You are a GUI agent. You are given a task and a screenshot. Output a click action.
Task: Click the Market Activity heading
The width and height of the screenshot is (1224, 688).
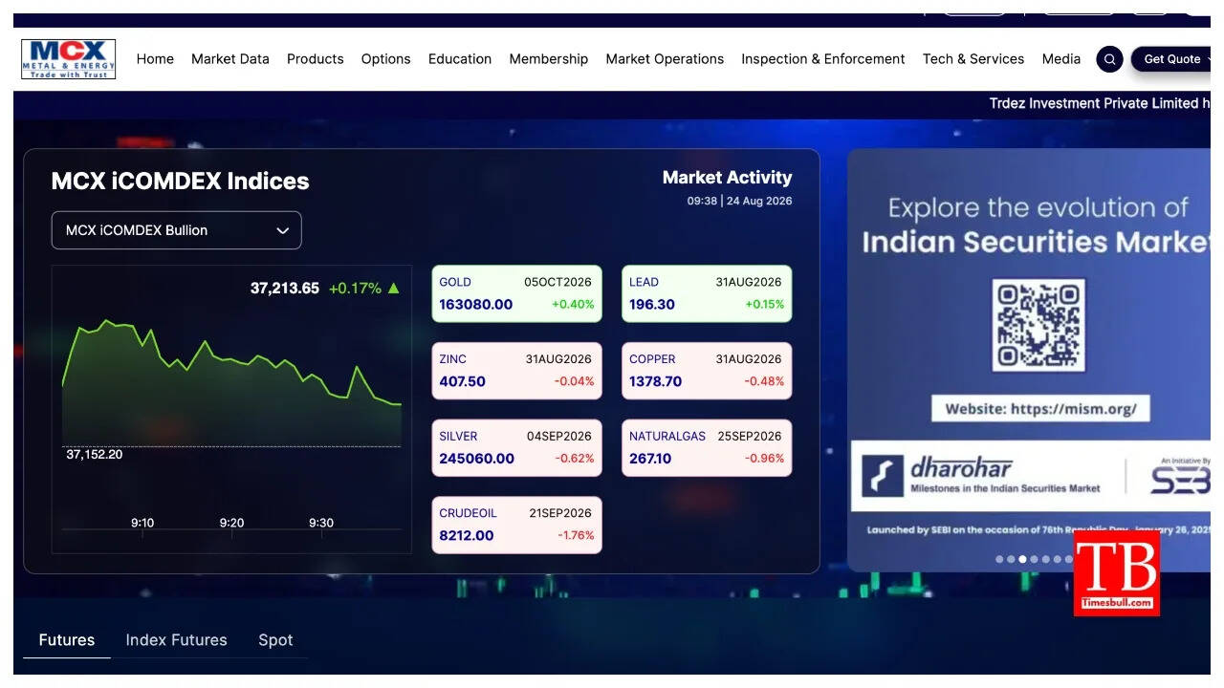coord(728,178)
